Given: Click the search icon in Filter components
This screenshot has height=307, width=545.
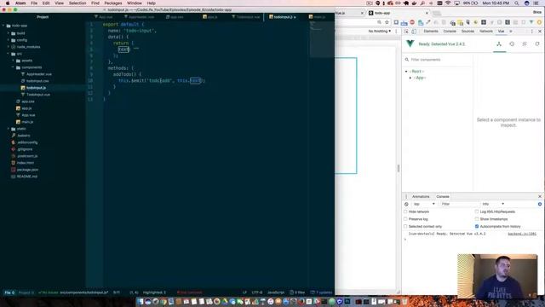Looking at the screenshot, I should click(407, 60).
